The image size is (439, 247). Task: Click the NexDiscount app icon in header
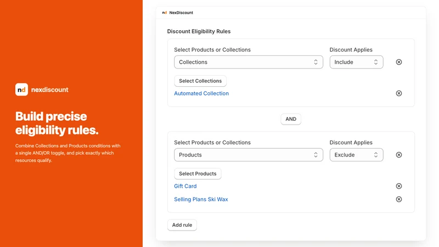(x=165, y=13)
